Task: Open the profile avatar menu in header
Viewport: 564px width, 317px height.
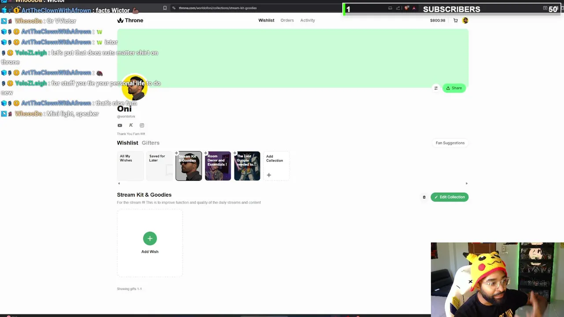Action: (465, 20)
